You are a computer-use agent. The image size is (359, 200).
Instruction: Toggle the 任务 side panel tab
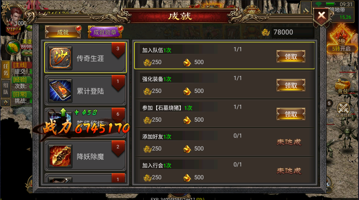click(5, 70)
